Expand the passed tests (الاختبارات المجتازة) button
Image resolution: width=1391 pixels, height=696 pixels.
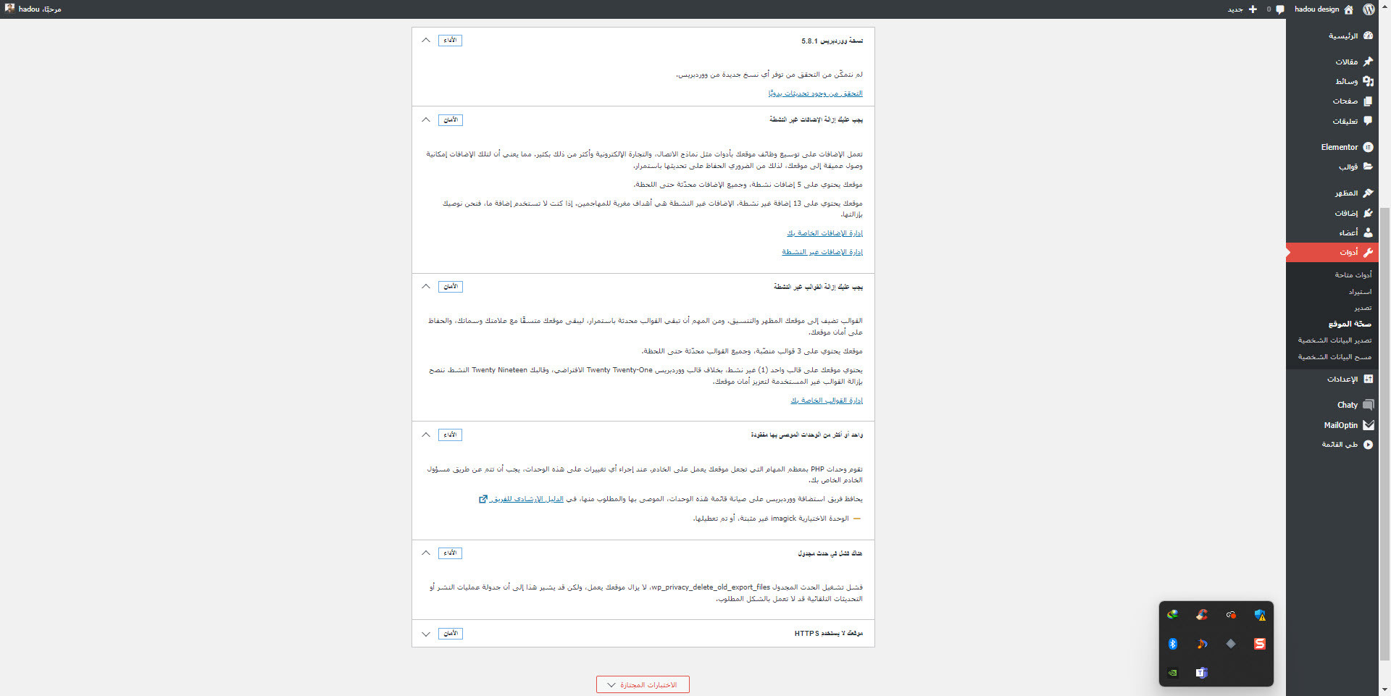point(643,684)
